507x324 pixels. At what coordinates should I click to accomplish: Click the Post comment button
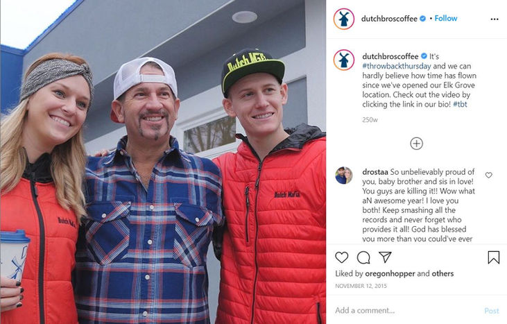(x=492, y=311)
